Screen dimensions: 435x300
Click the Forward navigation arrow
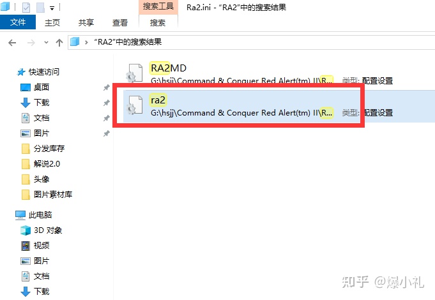(x=31, y=43)
